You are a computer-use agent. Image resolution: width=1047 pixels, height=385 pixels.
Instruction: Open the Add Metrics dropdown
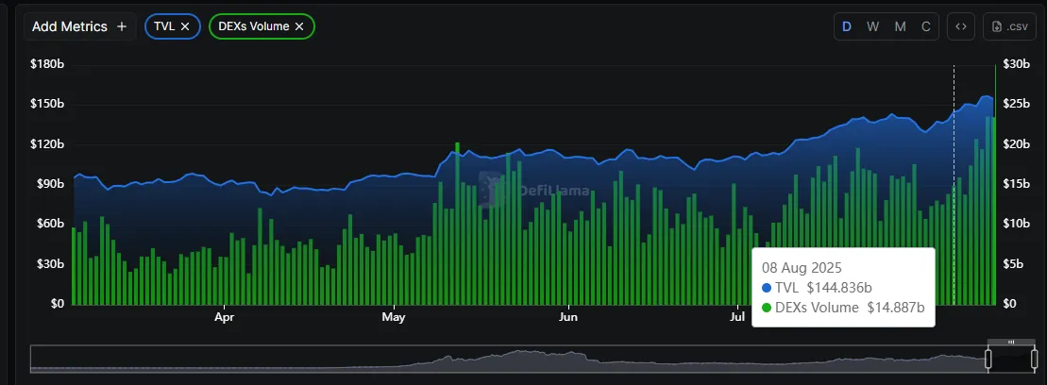[79, 26]
